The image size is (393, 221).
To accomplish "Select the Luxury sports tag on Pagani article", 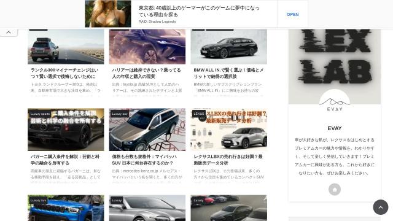I will (40, 114).
